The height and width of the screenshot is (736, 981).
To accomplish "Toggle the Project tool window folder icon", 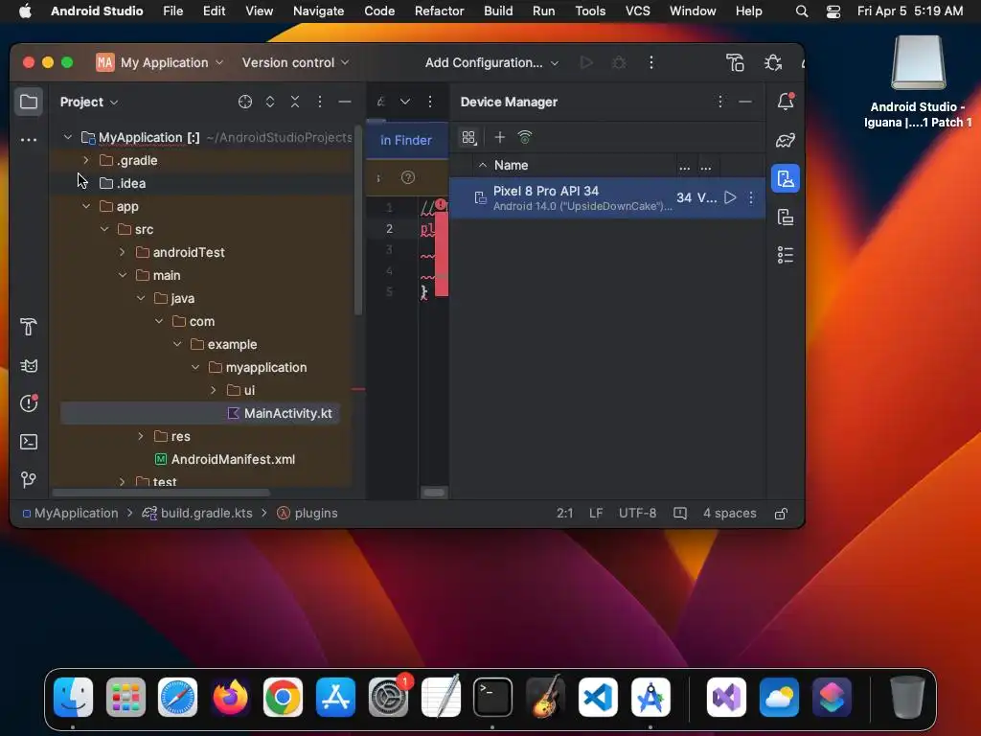I will (x=29, y=102).
